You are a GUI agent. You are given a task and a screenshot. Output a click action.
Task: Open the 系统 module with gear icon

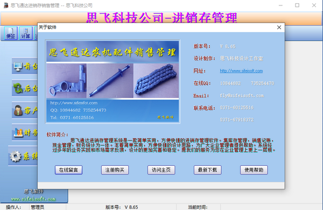coord(23,156)
